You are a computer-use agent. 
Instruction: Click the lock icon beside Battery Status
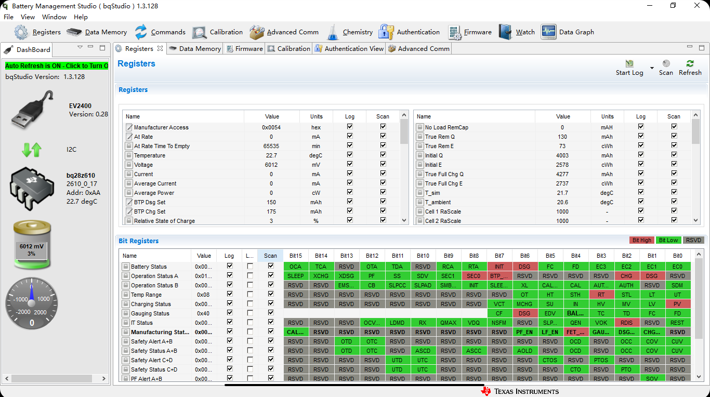tap(125, 267)
